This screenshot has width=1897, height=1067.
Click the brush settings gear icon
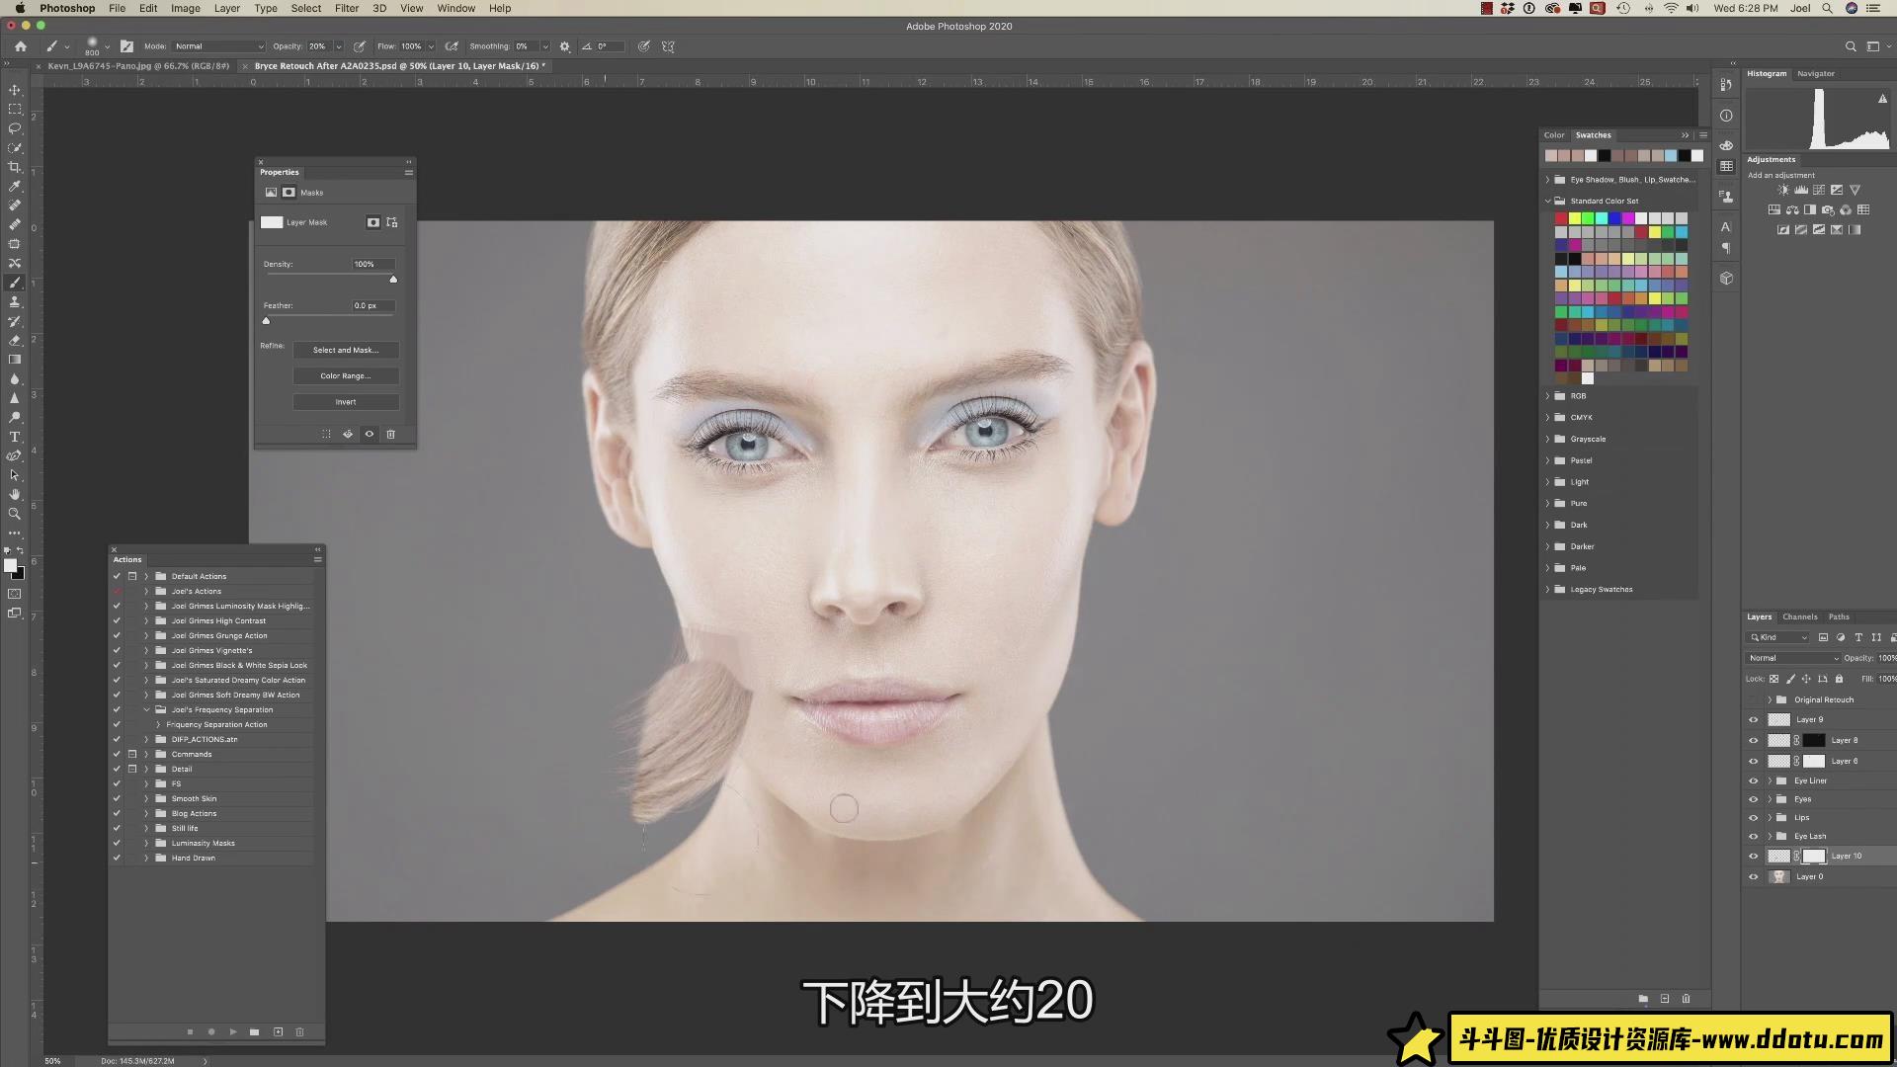click(x=565, y=46)
